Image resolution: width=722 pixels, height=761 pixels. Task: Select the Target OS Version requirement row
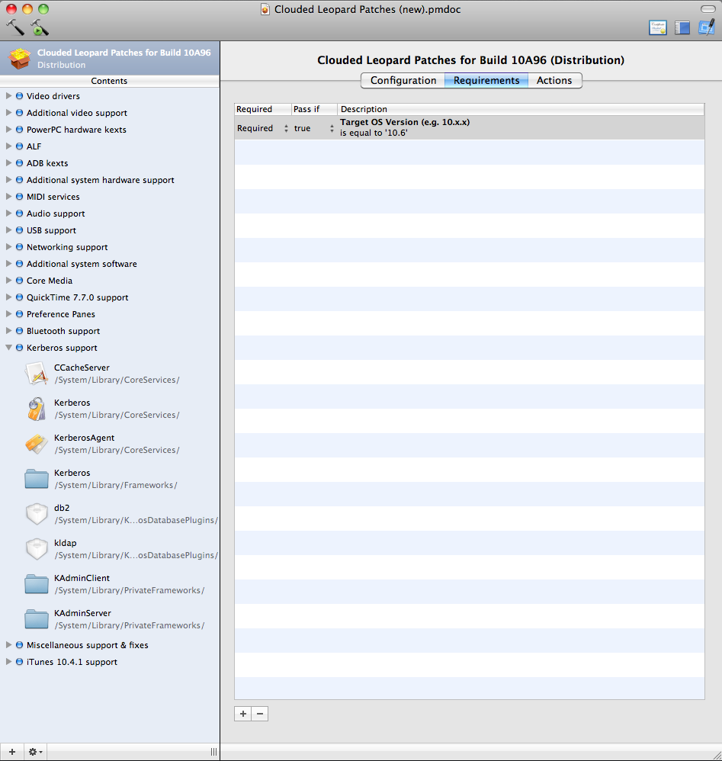click(x=469, y=127)
